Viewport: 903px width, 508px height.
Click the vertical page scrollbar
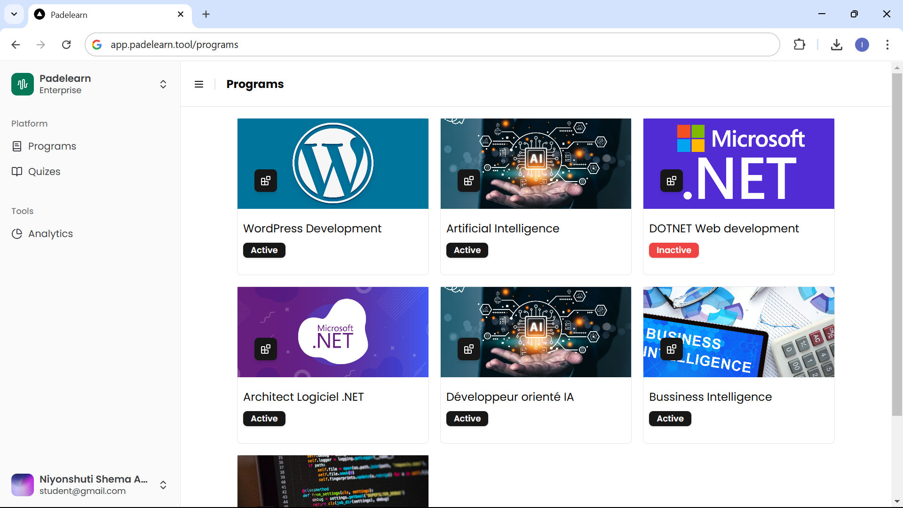[897, 245]
